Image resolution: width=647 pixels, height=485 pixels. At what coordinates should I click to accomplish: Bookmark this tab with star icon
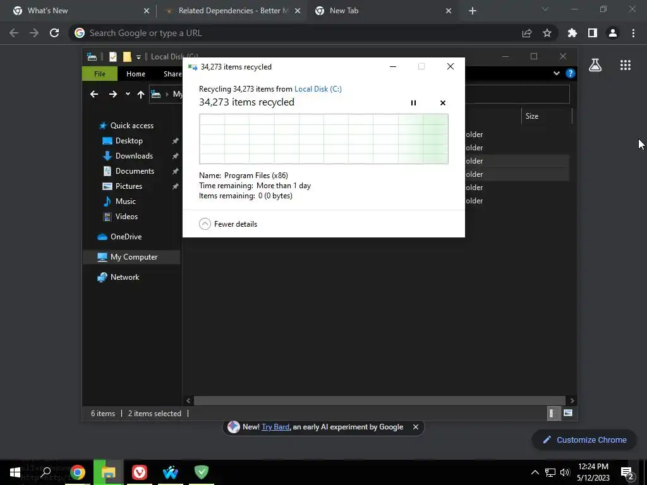click(547, 33)
